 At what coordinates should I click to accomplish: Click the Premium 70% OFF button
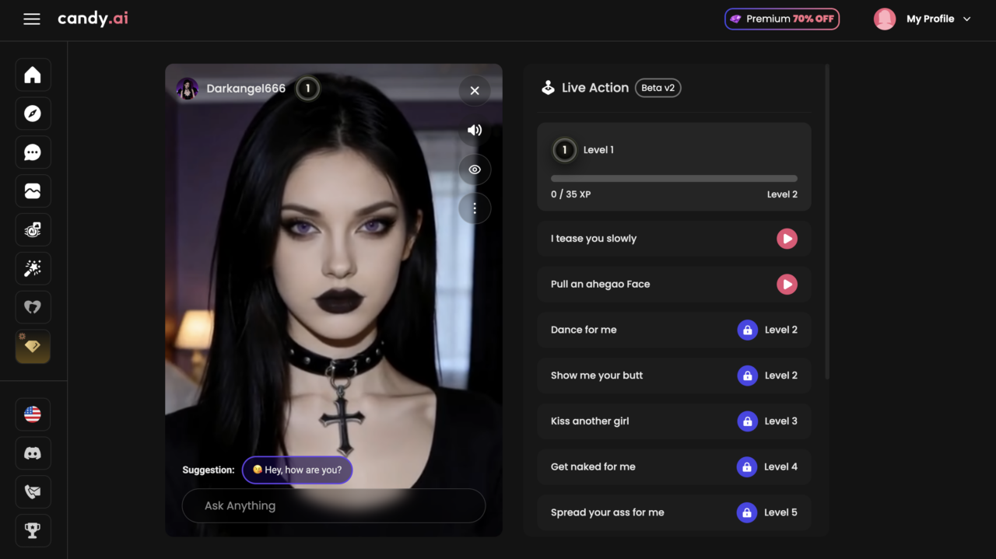[x=782, y=19]
